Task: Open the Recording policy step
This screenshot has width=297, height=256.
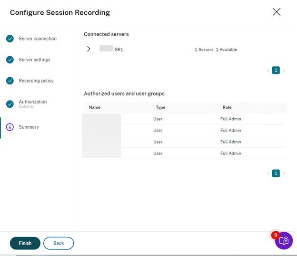Action: [36, 81]
